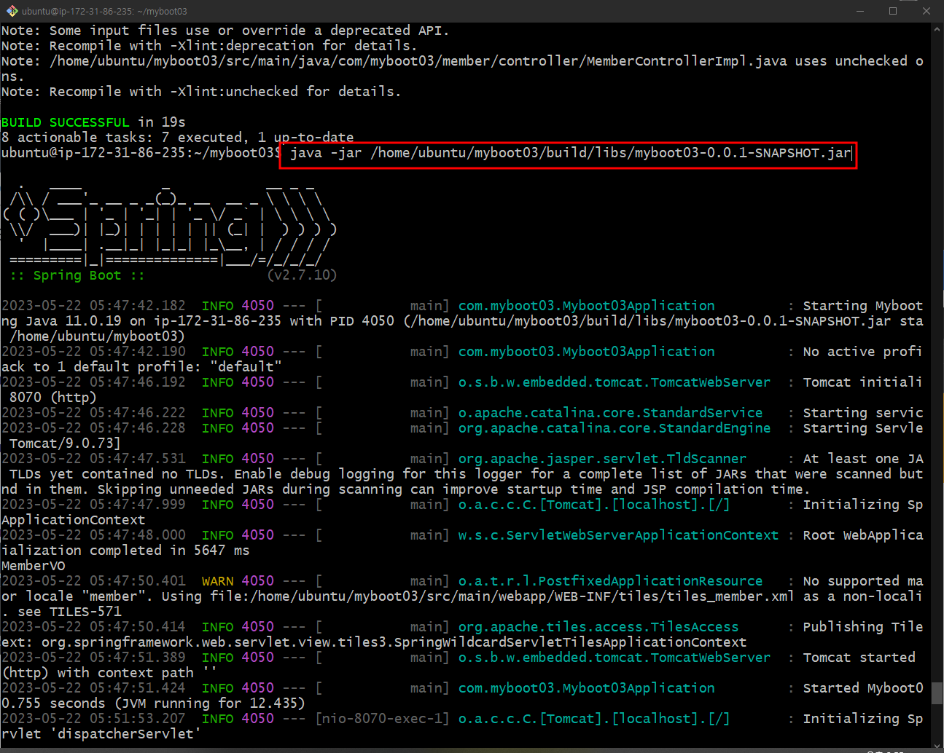Click org.apache.catalina.core.StandardEngine logger name
Viewport: 944px width, 753px height.
(615, 428)
